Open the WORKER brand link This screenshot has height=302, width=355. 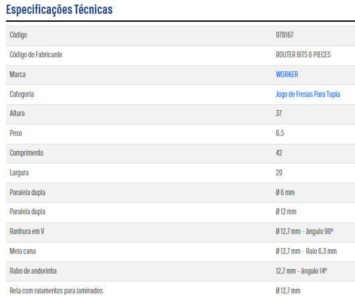(x=286, y=75)
